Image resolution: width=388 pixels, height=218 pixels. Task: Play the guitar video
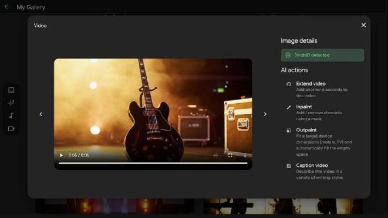62,155
